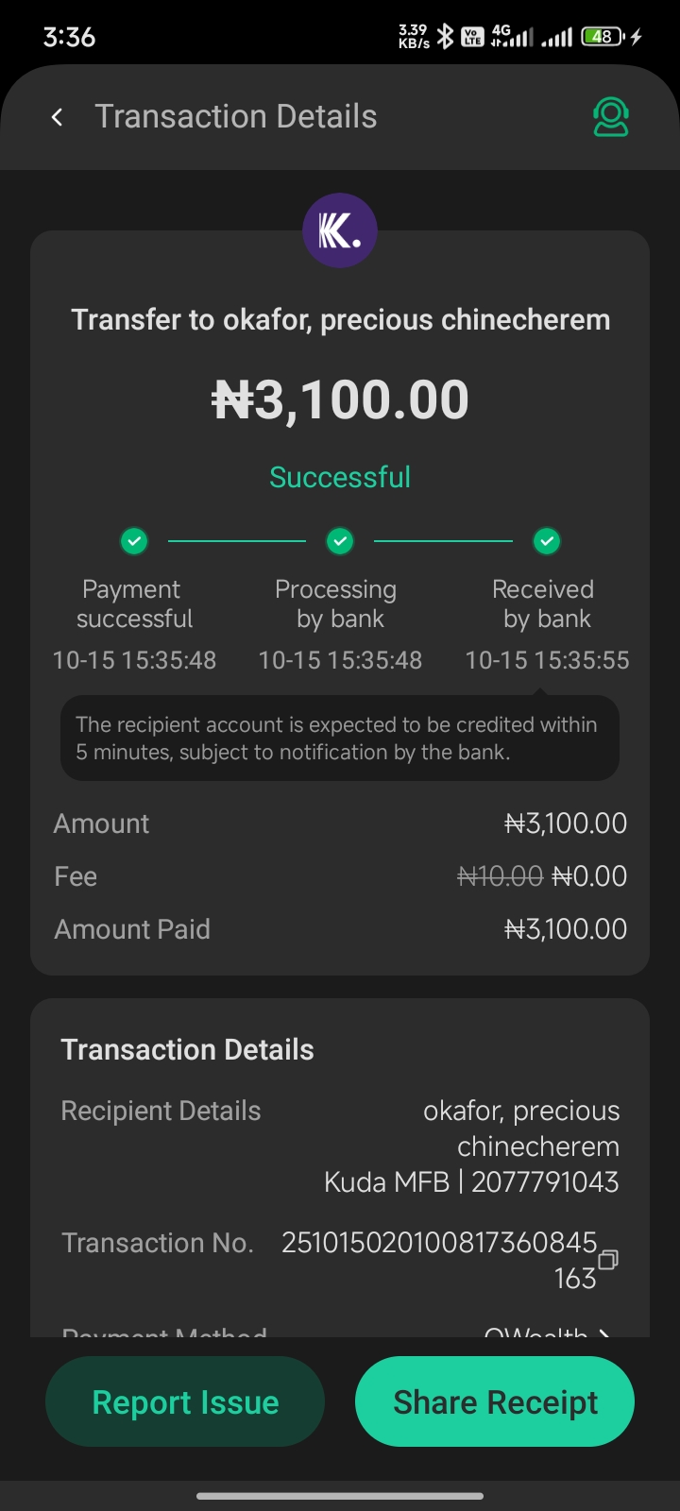The width and height of the screenshot is (680, 1511).
Task: Tap the Received by bank checkmark
Action: [547, 541]
